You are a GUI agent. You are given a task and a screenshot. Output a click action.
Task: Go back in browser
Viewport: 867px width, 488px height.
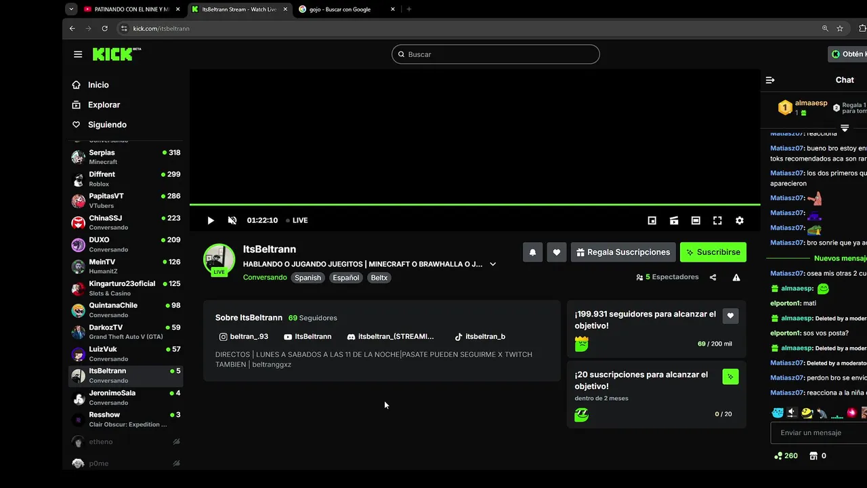[x=72, y=28]
